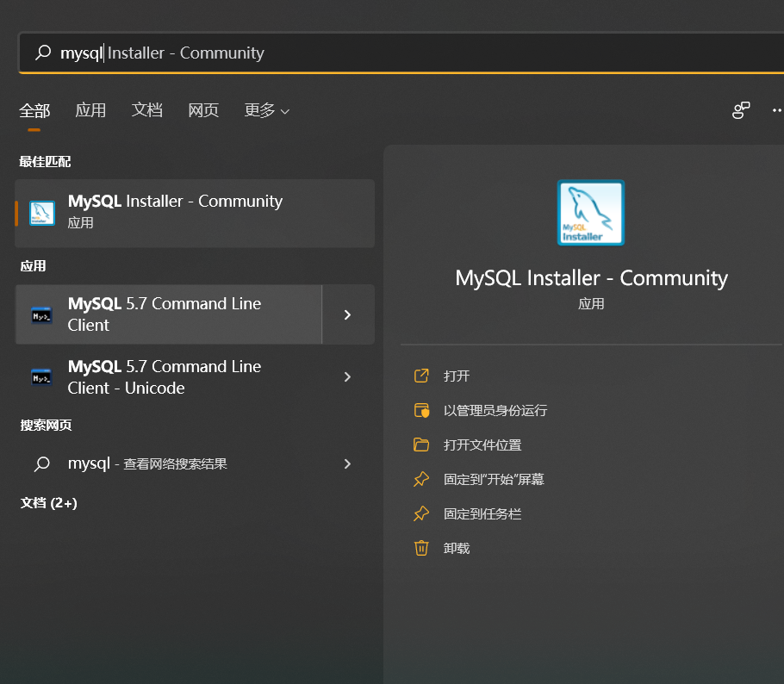Image resolution: width=784 pixels, height=684 pixels.
Task: Open the ellipsis options menu at top right
Action: click(777, 110)
